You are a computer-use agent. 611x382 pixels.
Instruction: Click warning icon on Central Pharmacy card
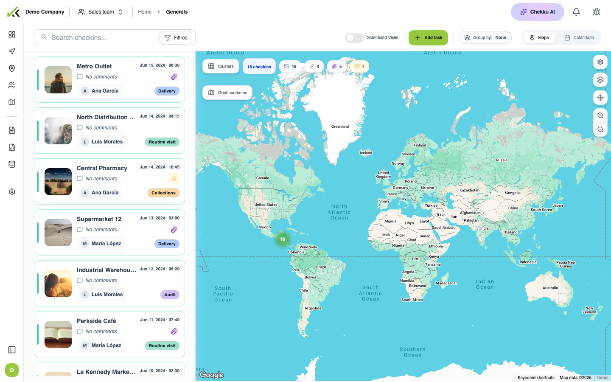[x=174, y=179]
